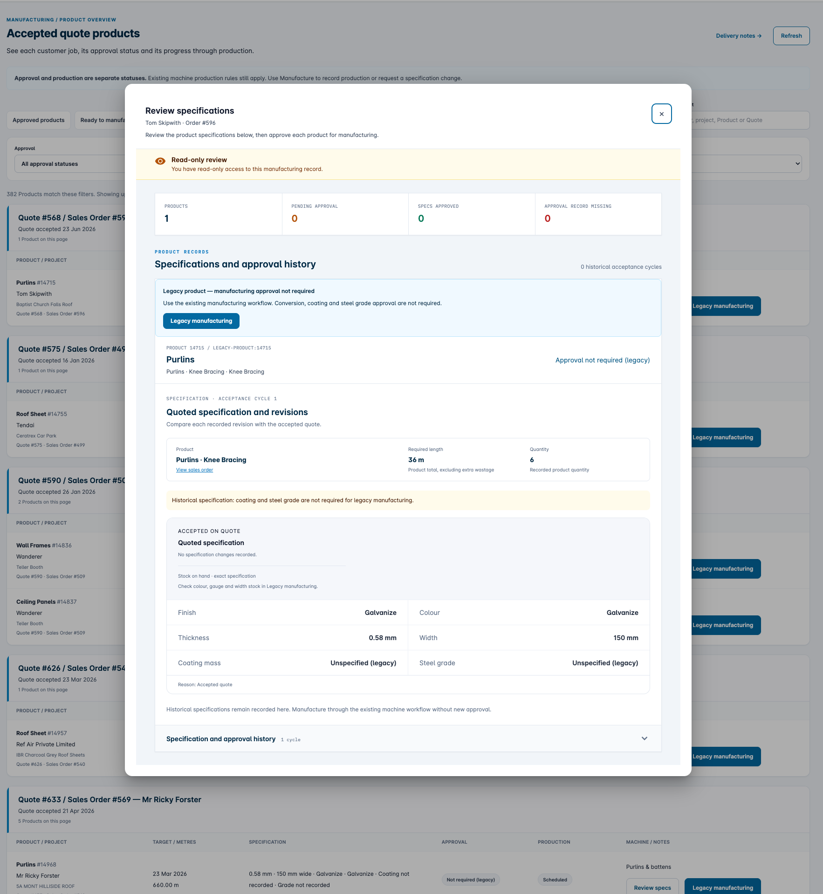The image size is (823, 894).
Task: Click the Colour value 'Galvanize'
Action: point(623,613)
